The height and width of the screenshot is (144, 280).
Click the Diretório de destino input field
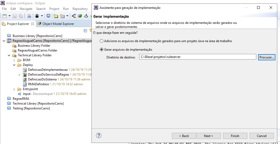point(198,57)
